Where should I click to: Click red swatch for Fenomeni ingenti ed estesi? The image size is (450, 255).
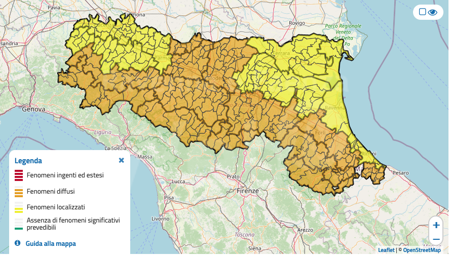coord(19,175)
